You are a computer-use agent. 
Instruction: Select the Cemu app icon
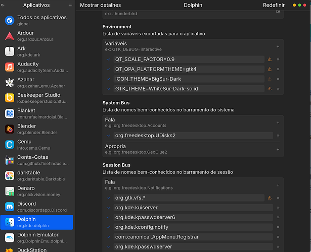click(x=10, y=145)
